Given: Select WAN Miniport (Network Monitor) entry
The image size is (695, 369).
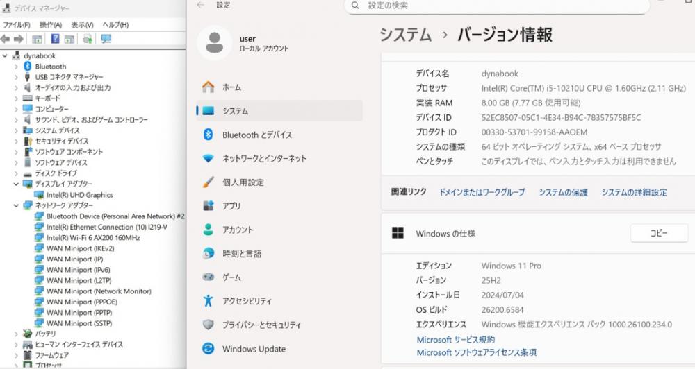Looking at the screenshot, I should click(x=99, y=291).
